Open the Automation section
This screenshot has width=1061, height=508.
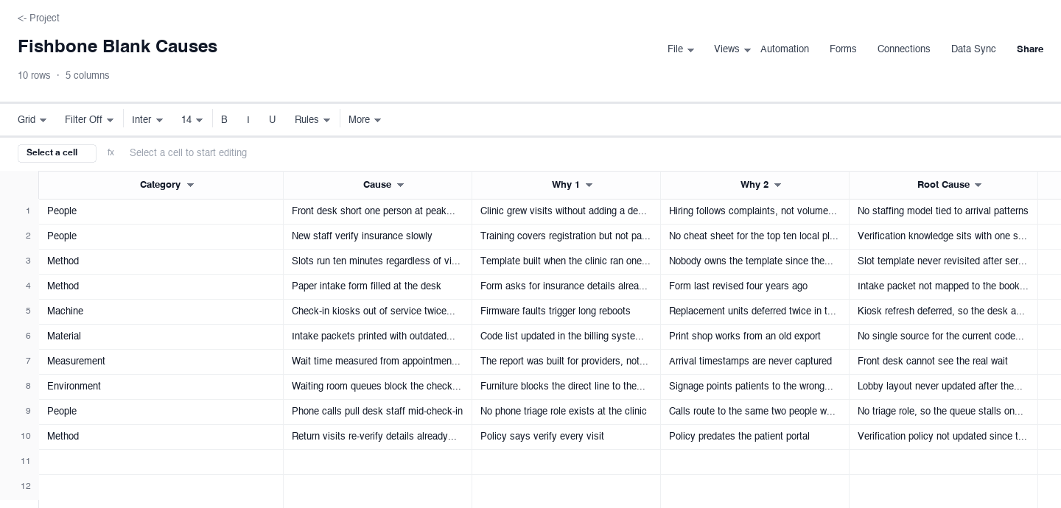pos(785,49)
